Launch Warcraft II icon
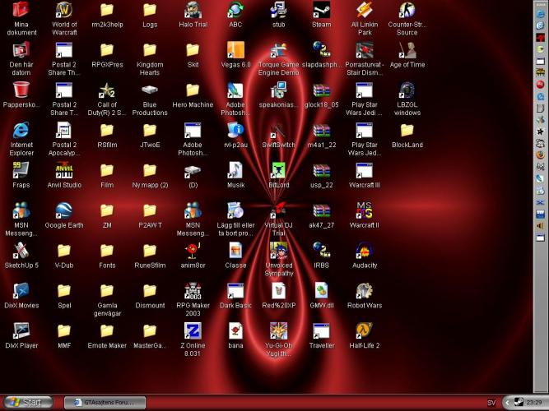This screenshot has height=411, width=549. click(364, 210)
